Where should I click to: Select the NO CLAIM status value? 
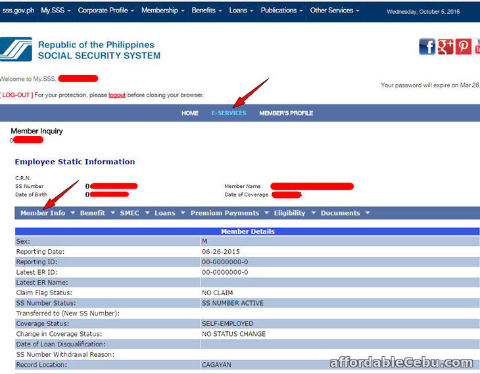[x=218, y=293]
